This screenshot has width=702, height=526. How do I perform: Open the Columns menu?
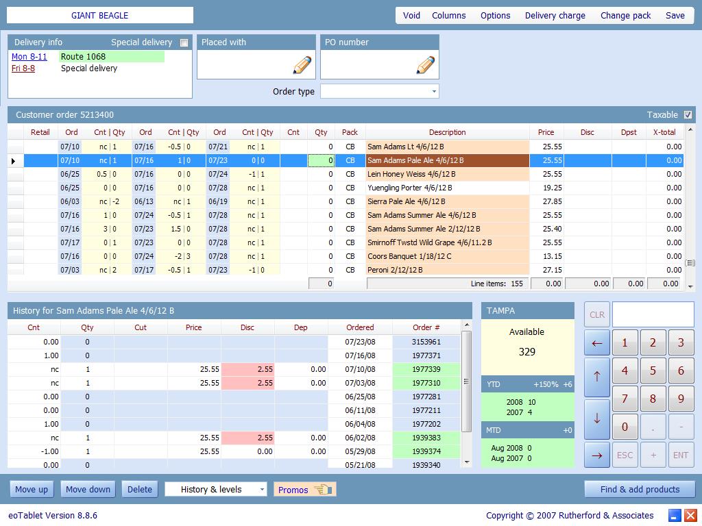pos(448,16)
